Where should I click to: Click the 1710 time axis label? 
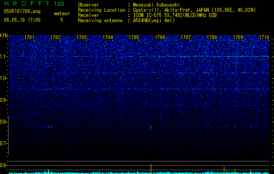(x=264, y=37)
